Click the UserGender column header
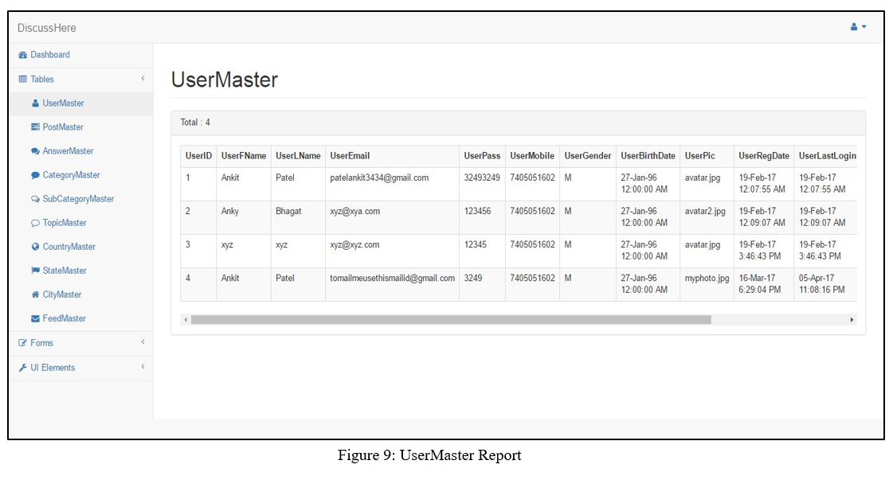 coord(588,156)
